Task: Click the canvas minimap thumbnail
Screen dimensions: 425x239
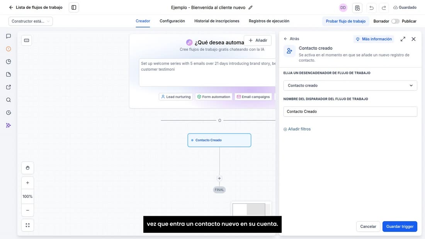Action: tap(251, 209)
